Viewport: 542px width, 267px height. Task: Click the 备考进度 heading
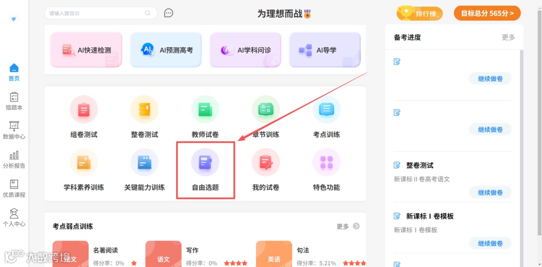click(407, 37)
